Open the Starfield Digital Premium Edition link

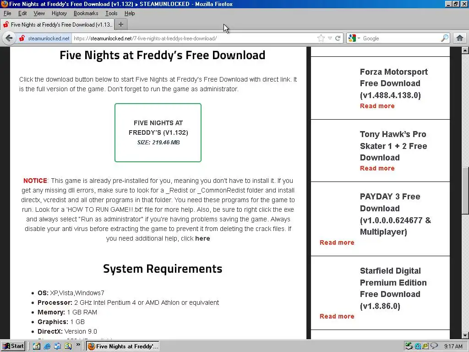click(393, 288)
